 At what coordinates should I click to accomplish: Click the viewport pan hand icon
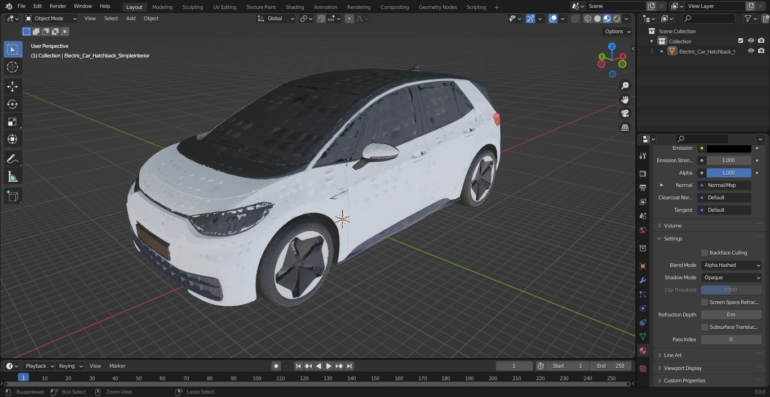click(x=625, y=100)
